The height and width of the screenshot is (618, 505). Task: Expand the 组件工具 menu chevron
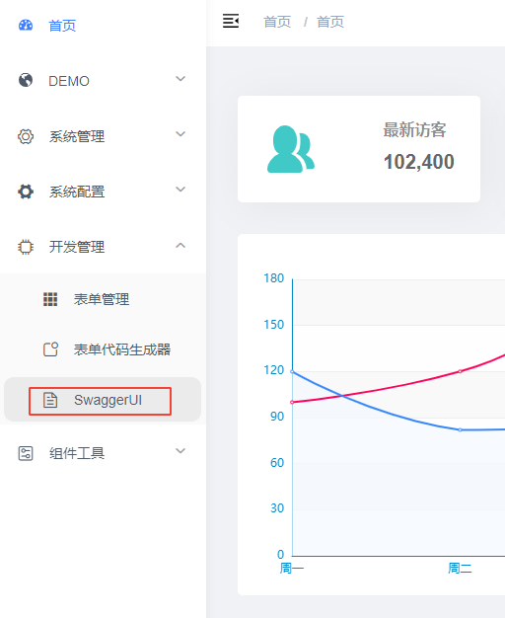pos(180,451)
